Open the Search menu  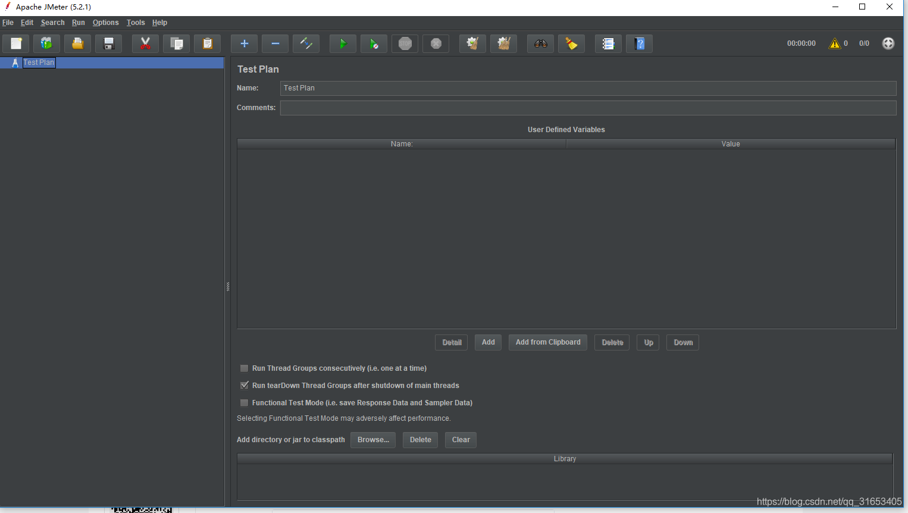point(52,23)
